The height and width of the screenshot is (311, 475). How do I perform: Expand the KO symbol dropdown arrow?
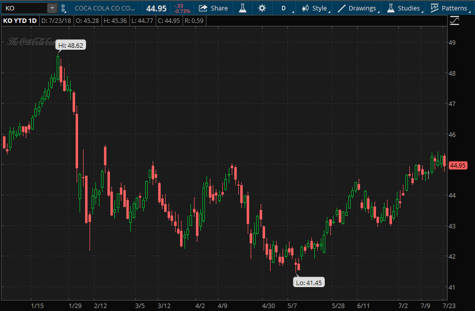pos(52,8)
